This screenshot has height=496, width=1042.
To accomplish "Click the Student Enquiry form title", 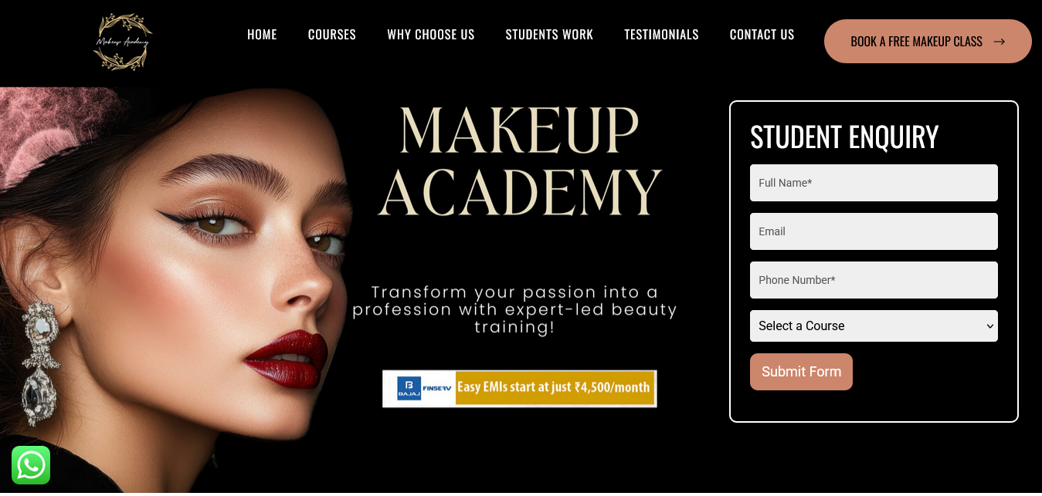I will 844,137.
